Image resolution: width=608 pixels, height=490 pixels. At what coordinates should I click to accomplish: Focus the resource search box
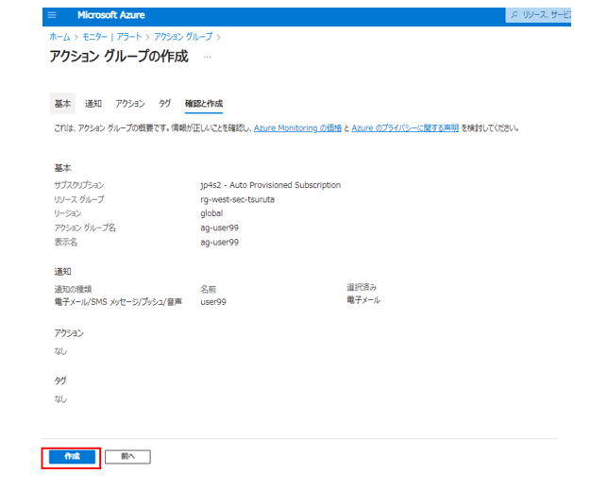tap(538, 15)
